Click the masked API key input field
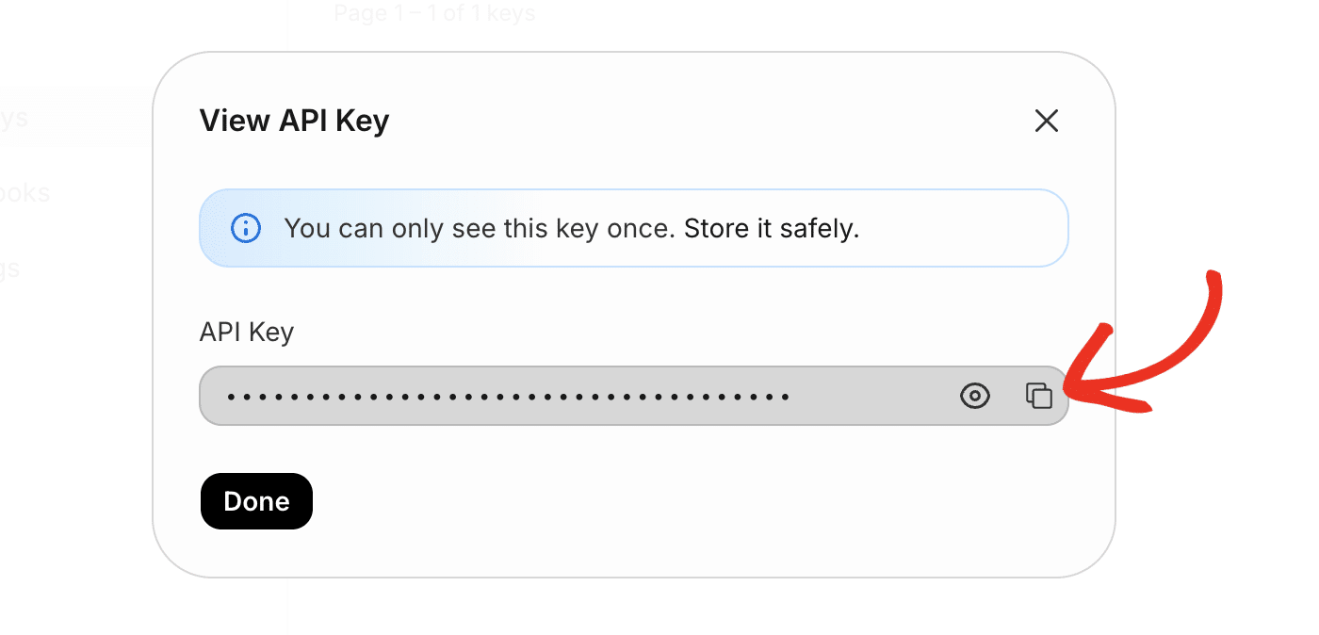This screenshot has height=635, width=1319. (x=565, y=396)
